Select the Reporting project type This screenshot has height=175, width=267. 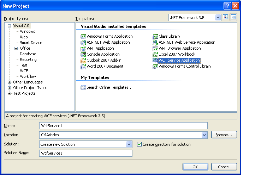point(28,60)
